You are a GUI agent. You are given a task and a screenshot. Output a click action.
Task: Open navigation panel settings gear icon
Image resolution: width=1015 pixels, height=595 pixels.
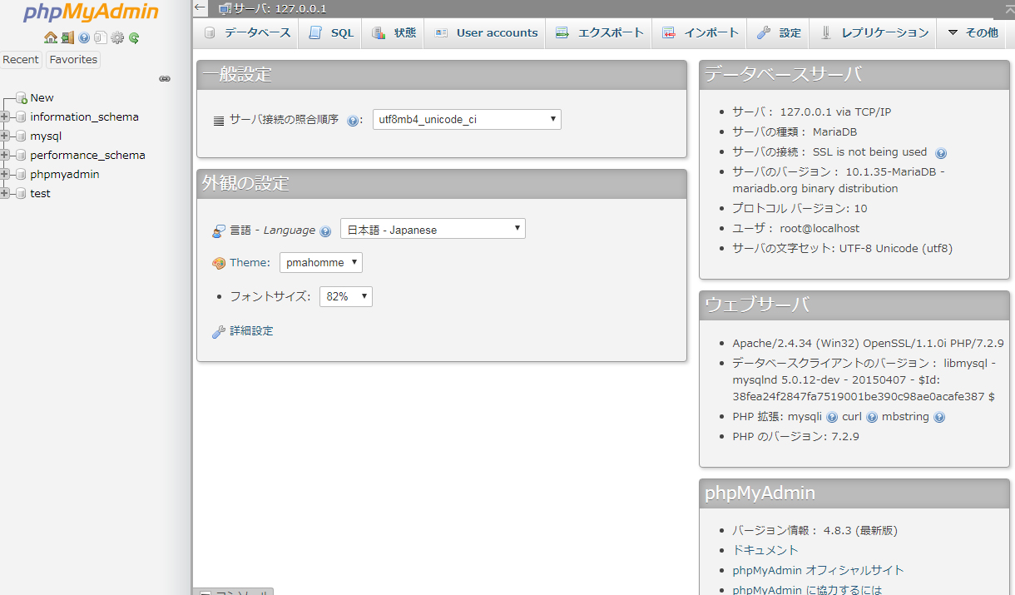[117, 37]
